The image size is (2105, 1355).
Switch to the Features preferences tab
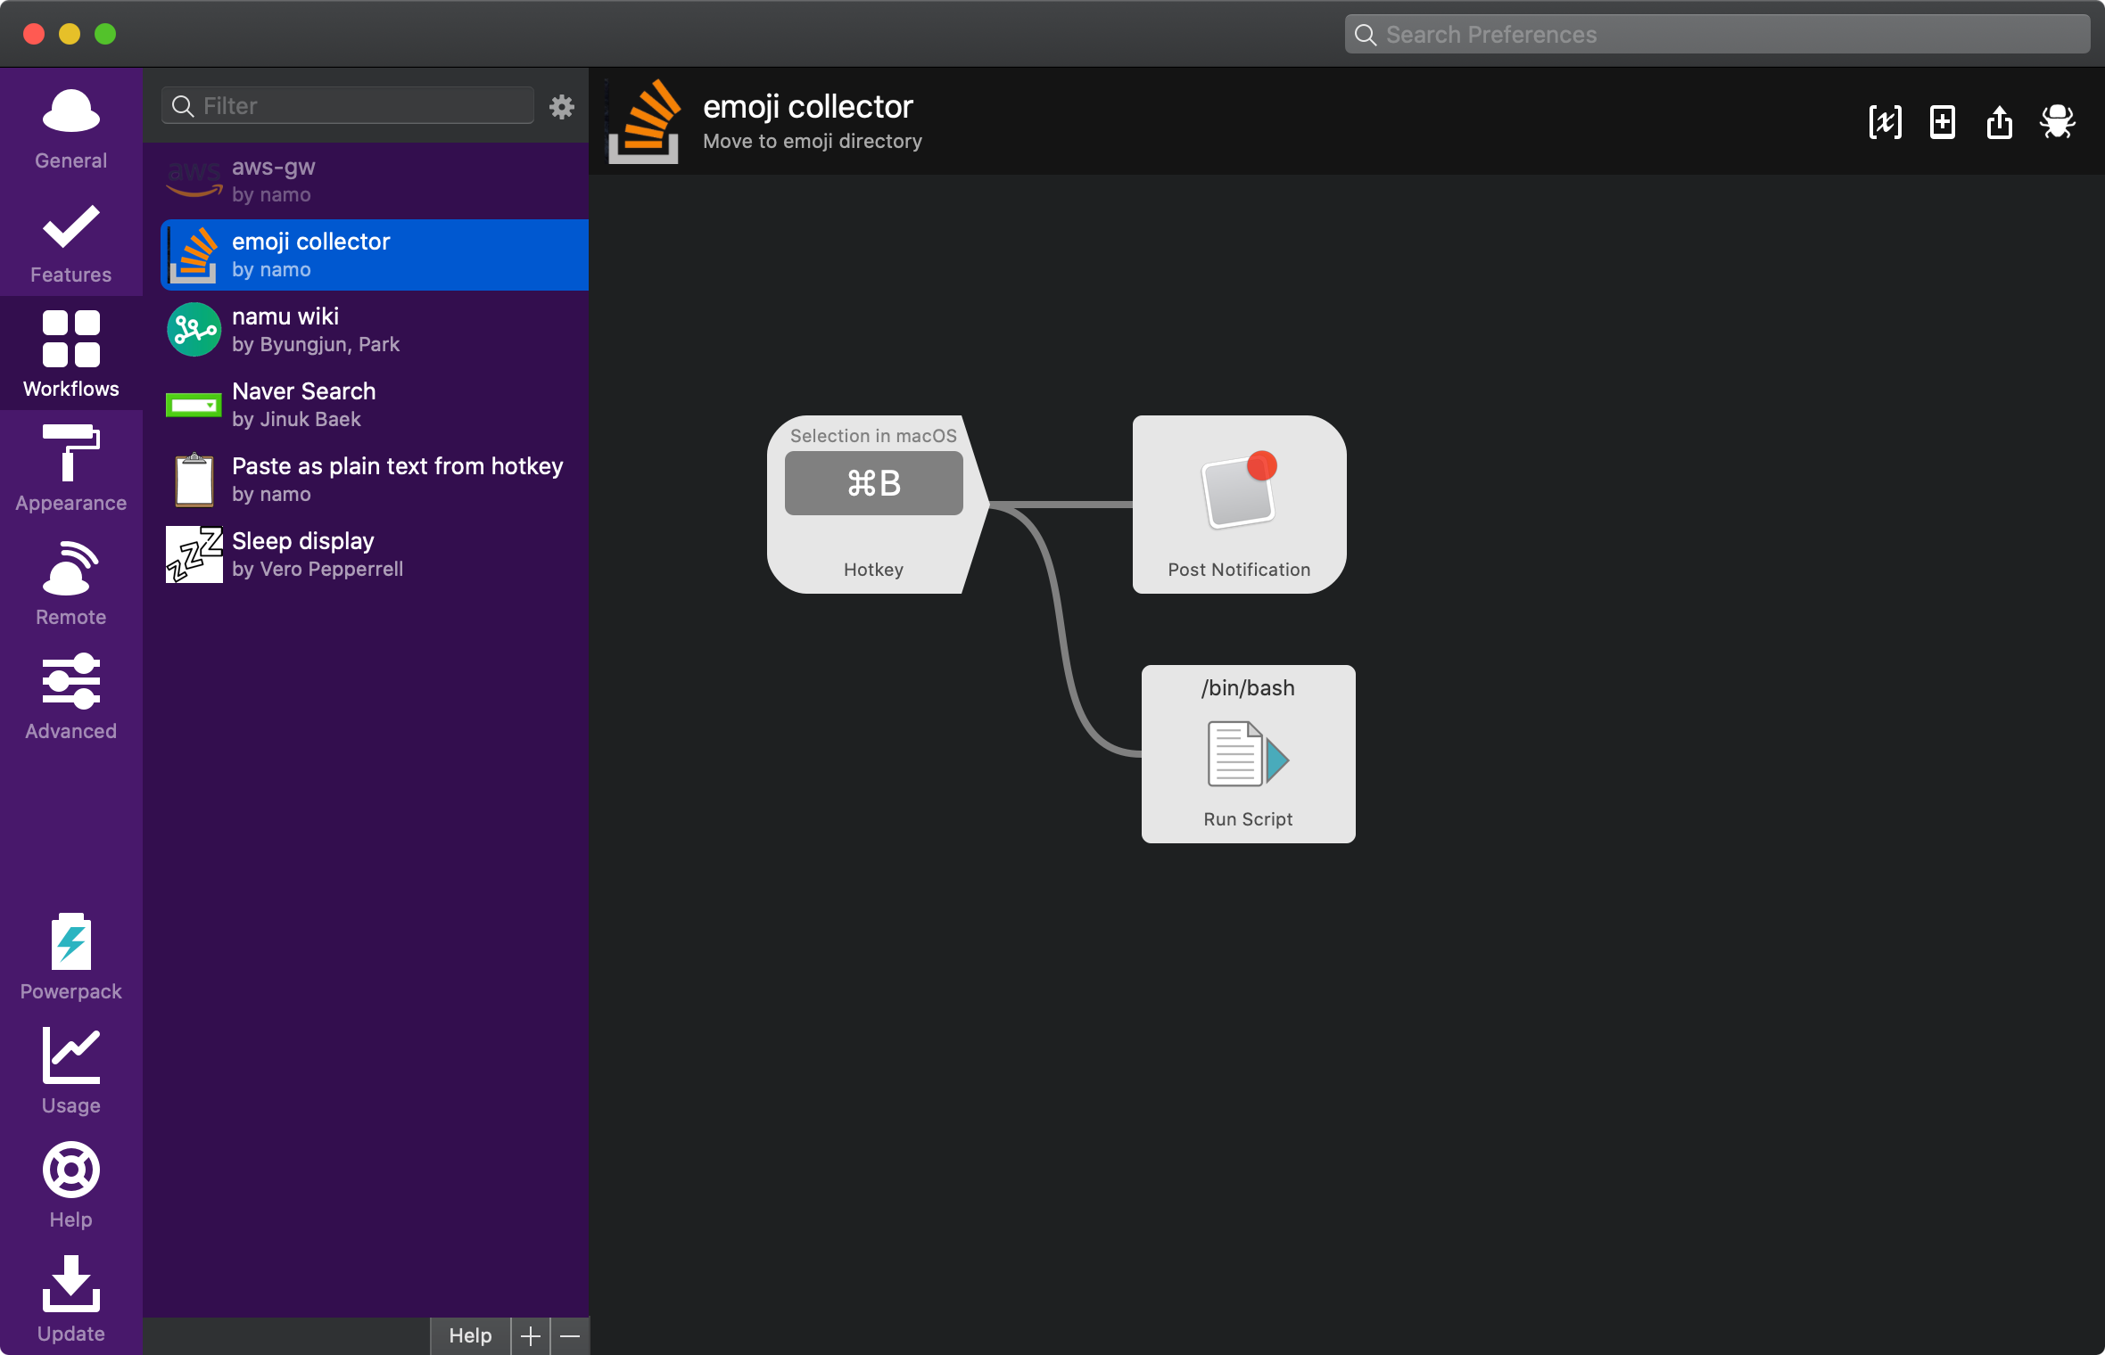coord(70,242)
